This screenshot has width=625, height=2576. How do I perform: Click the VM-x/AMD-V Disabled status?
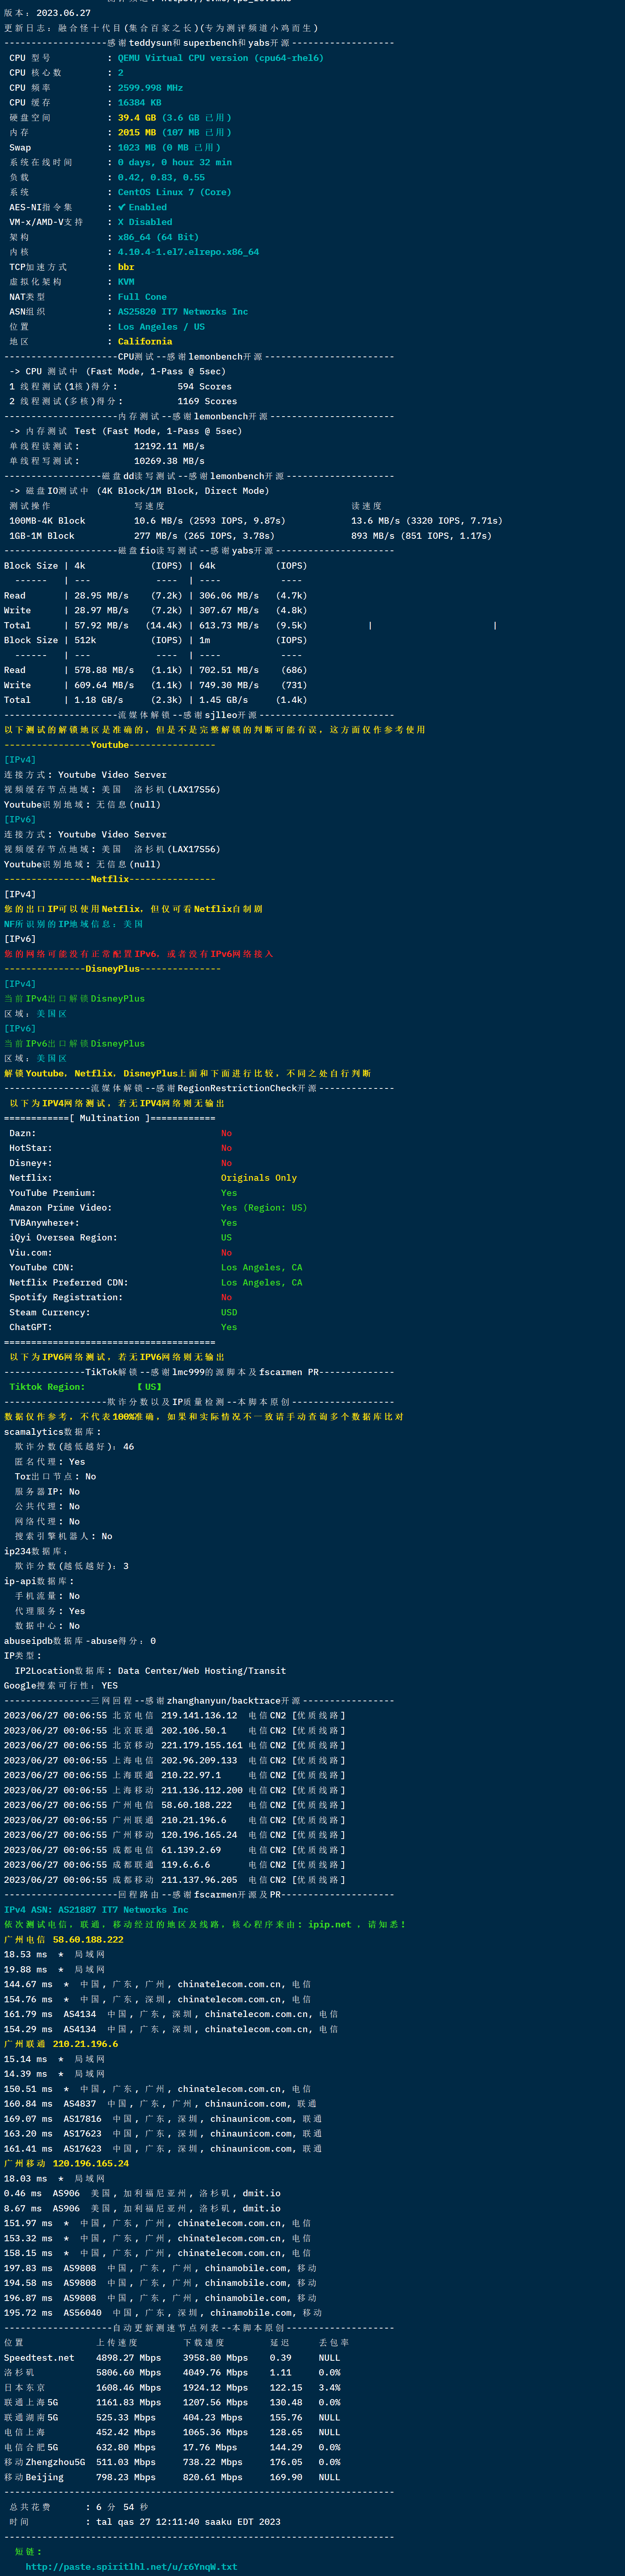145,222
